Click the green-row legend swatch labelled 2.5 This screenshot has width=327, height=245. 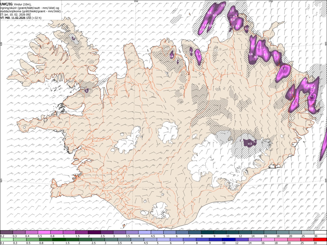click(98, 239)
